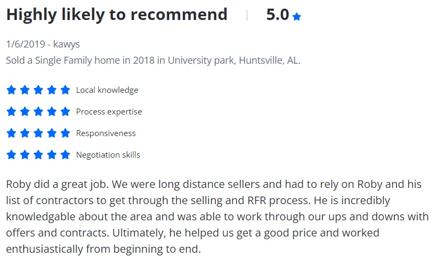Click first star in Negotiation skills row
Screen dimensions: 437x263
pyautogui.click(x=11, y=154)
